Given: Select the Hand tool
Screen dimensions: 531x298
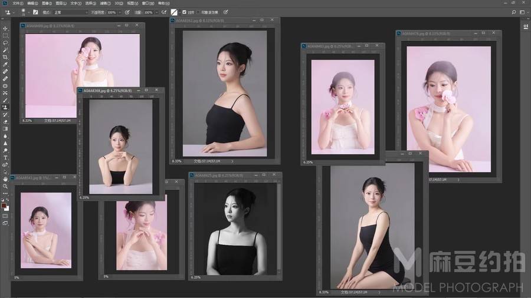Looking at the screenshot, I should pos(5,179).
